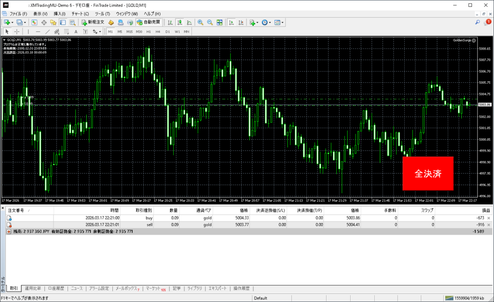
Task: Click the 新規注文 new order button
Action: (x=93, y=22)
